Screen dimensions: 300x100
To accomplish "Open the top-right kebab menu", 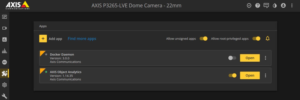I will point(292,5).
